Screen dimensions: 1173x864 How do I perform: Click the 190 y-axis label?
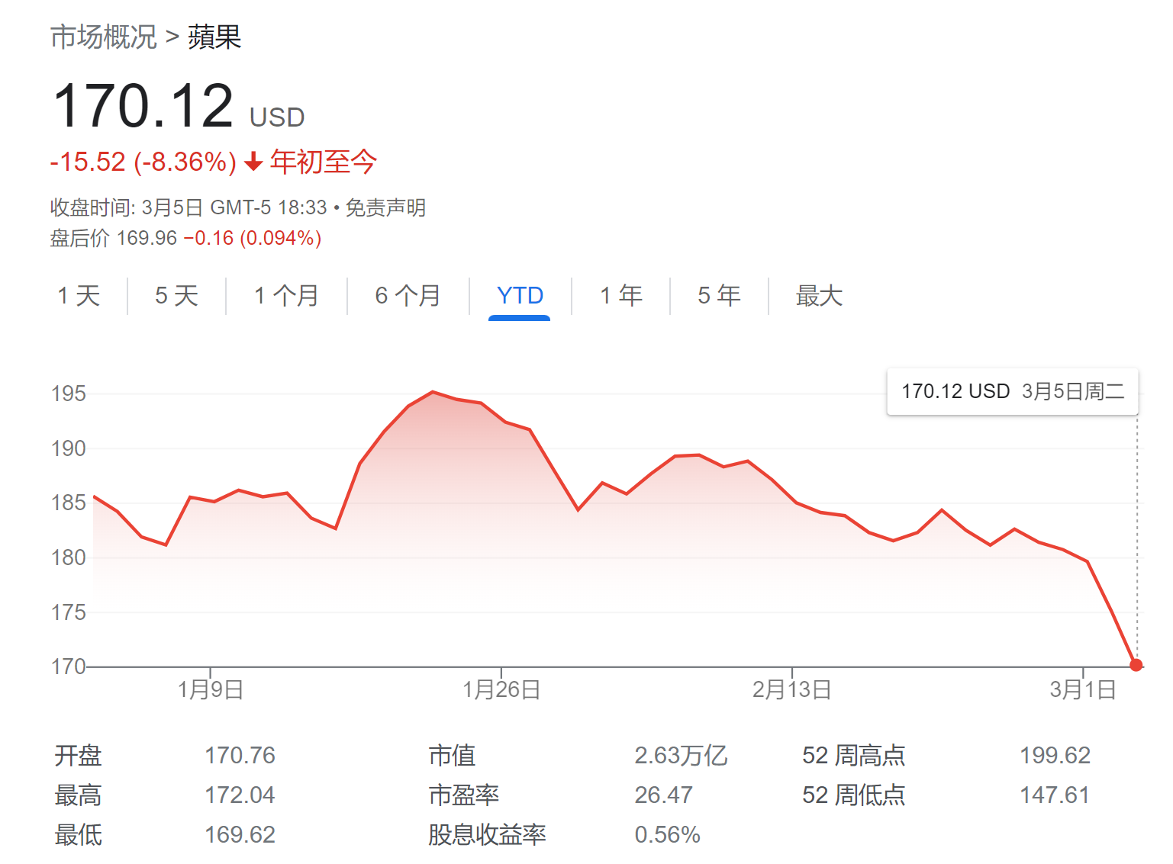pyautogui.click(x=69, y=448)
